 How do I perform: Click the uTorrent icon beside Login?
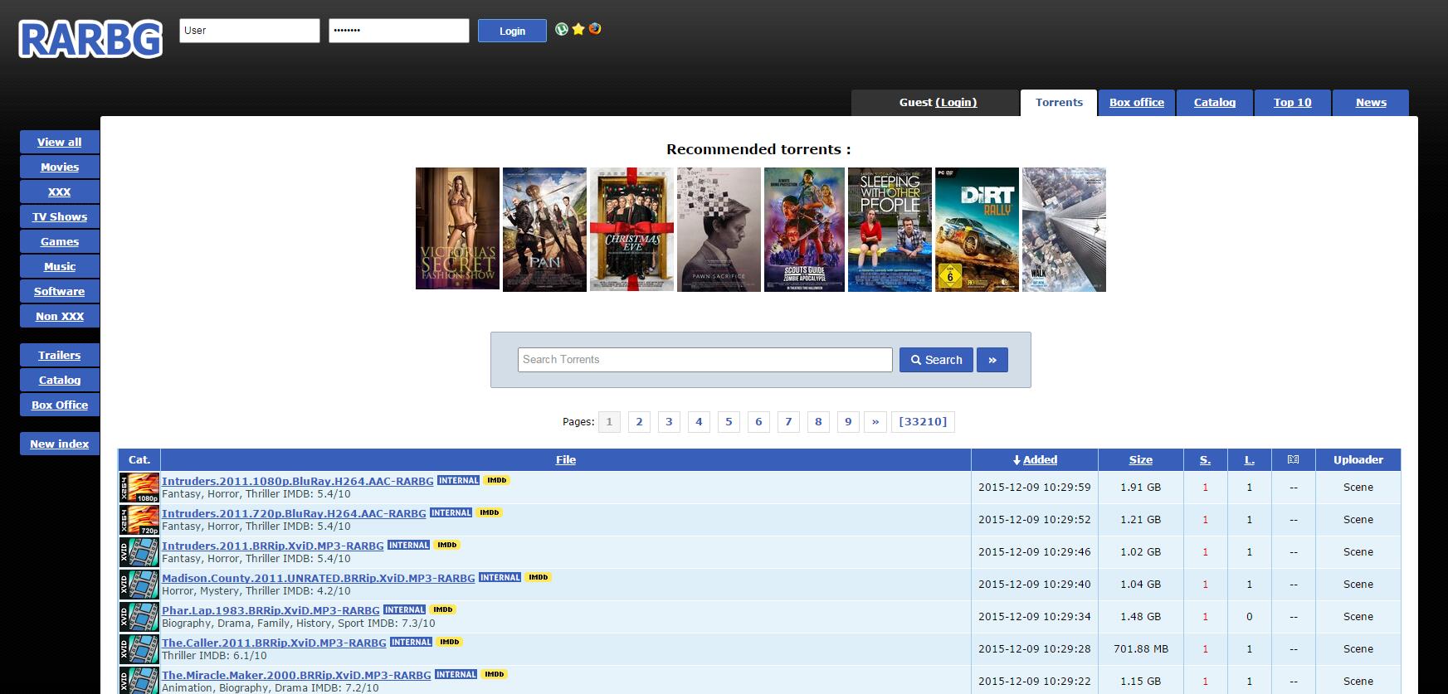pyautogui.click(x=562, y=29)
